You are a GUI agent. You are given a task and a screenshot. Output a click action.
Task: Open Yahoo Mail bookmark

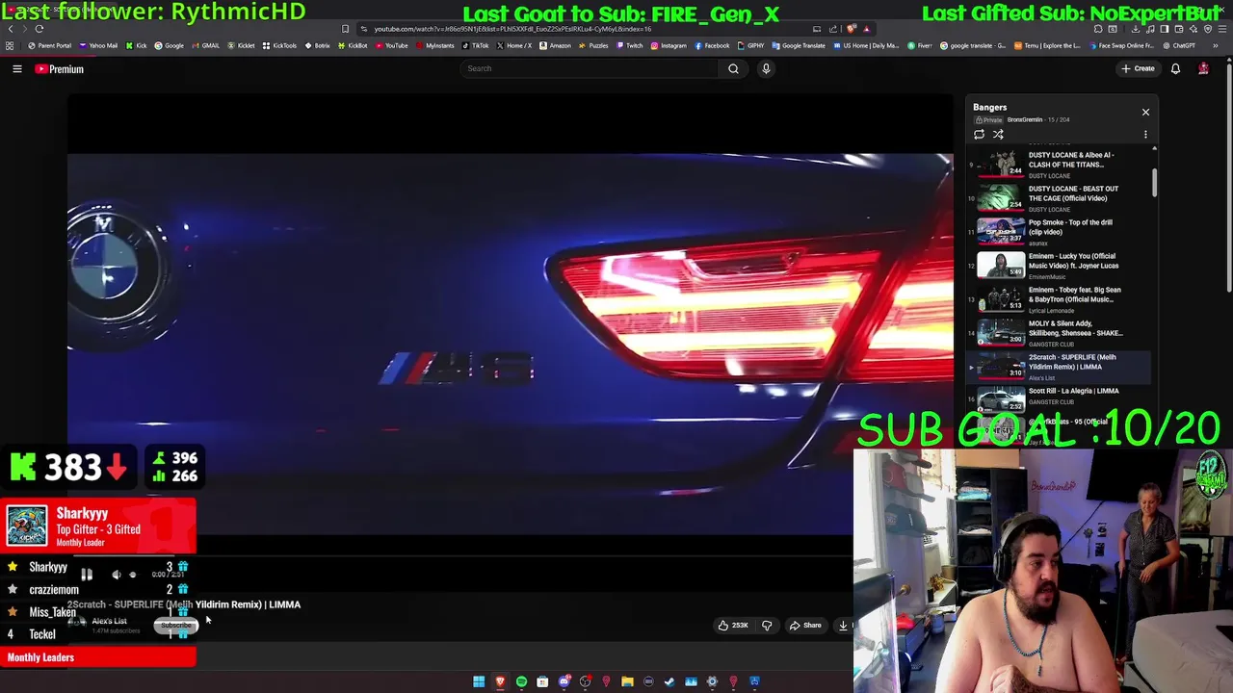click(x=98, y=46)
